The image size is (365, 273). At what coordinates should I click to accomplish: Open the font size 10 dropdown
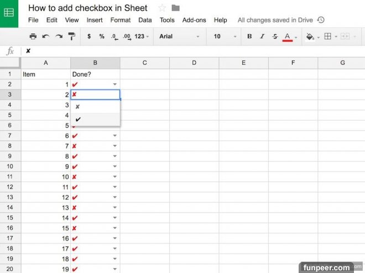[x=225, y=36]
